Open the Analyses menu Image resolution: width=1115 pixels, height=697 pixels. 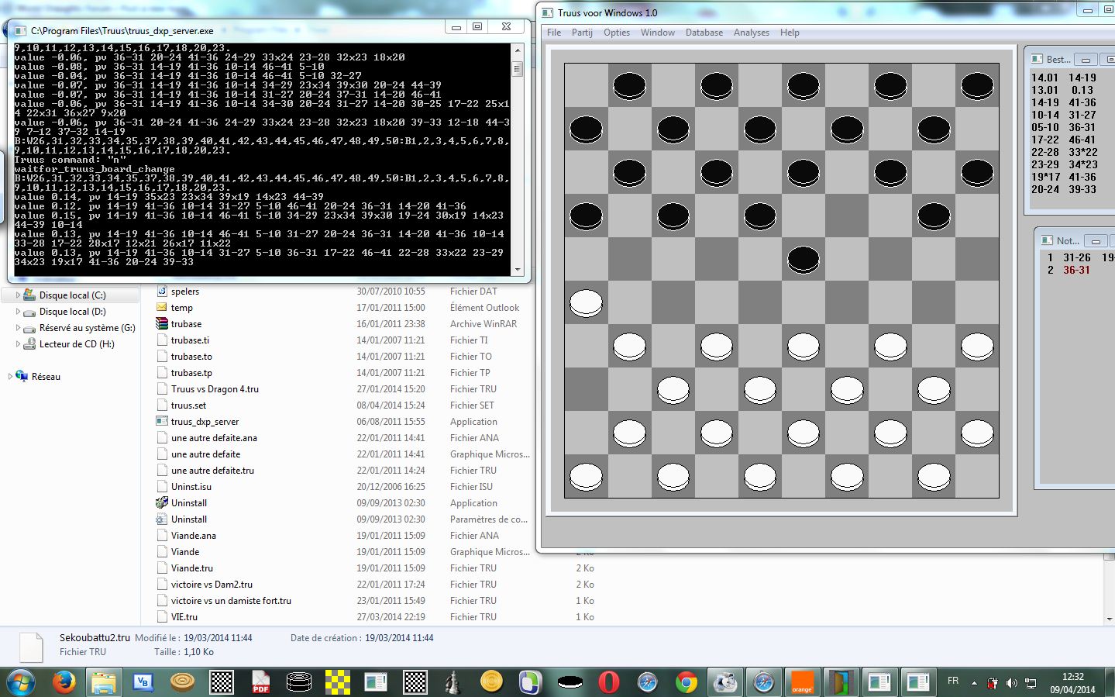tap(751, 33)
